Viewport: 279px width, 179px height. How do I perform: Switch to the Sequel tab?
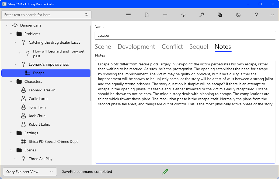point(198,47)
